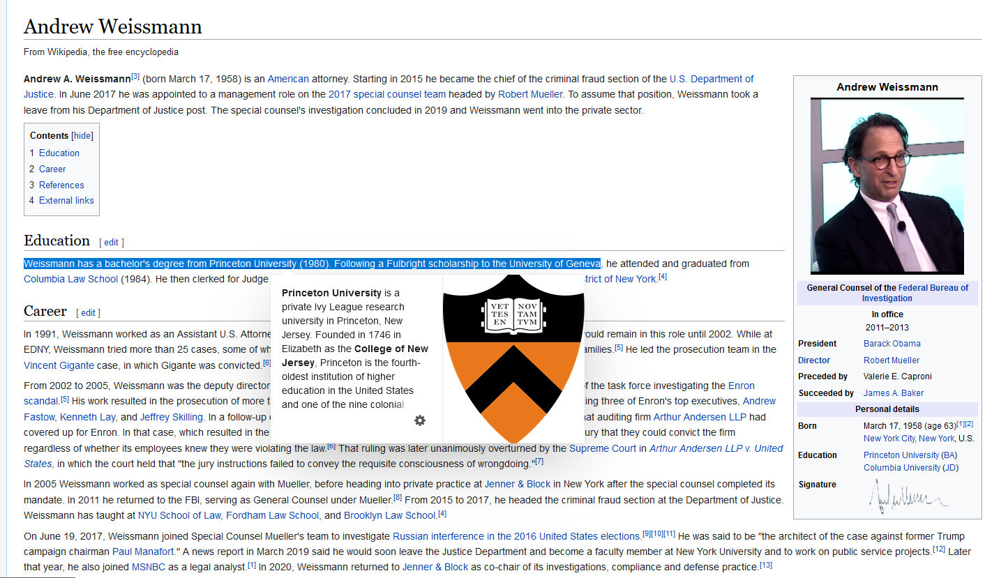
Task: Edit the Education section
Action: click(112, 243)
